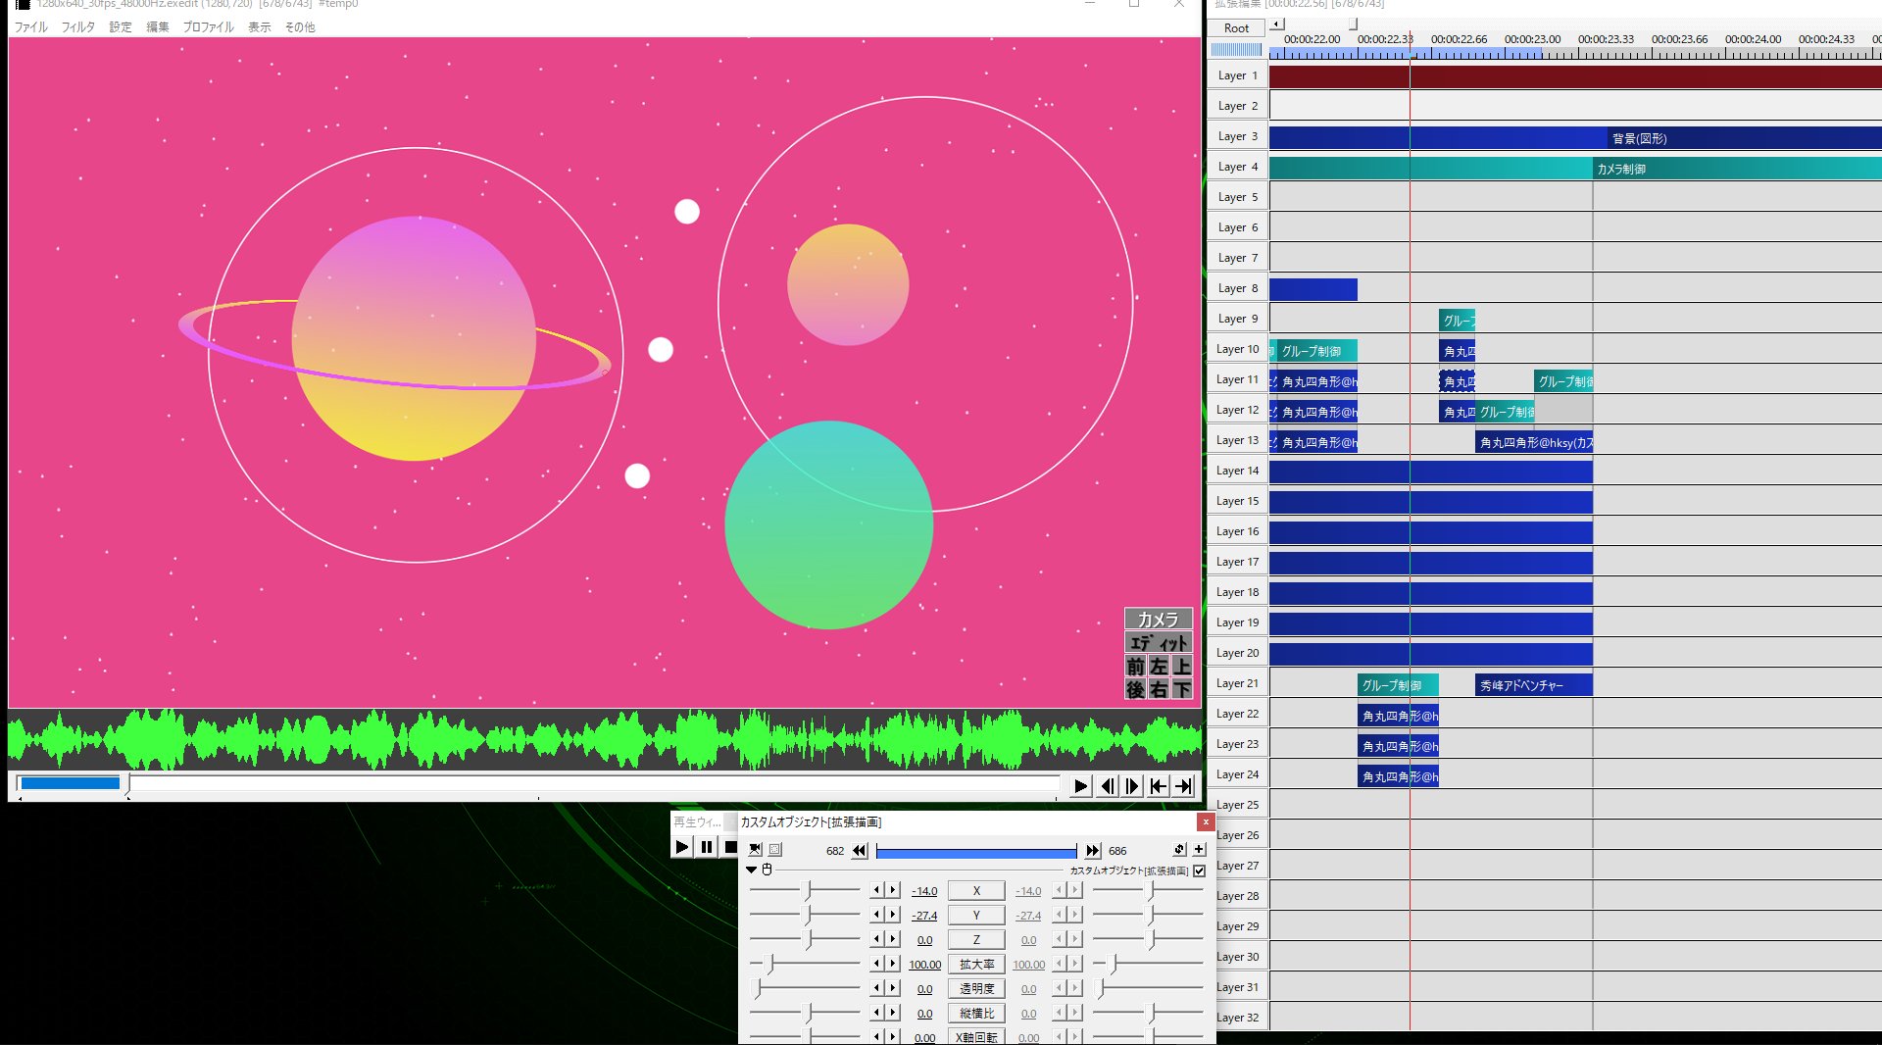Click the dotted-square clipping icon in dialog
The image size is (1882, 1045).
775,850
